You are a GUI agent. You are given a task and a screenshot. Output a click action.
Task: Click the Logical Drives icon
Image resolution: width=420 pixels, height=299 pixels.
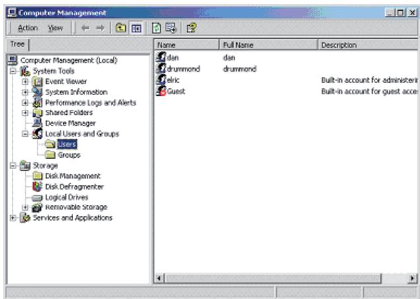click(37, 198)
